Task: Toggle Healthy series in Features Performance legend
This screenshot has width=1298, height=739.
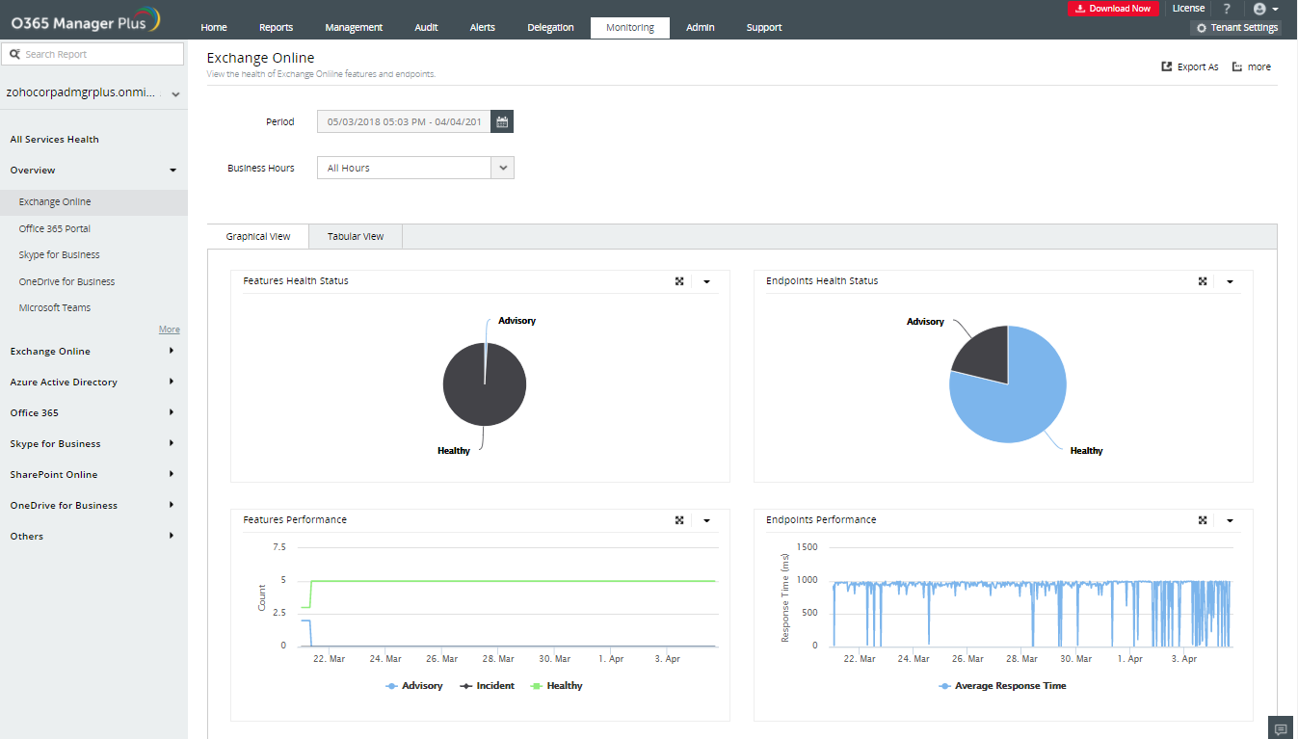Action: point(556,686)
